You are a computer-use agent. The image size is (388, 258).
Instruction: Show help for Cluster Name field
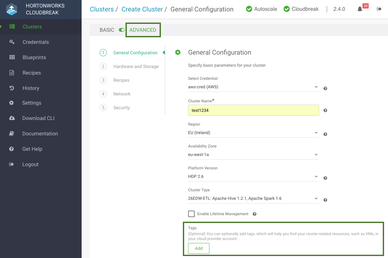[x=325, y=110]
